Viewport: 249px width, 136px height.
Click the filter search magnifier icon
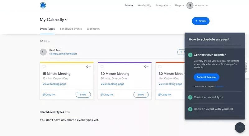point(41,41)
